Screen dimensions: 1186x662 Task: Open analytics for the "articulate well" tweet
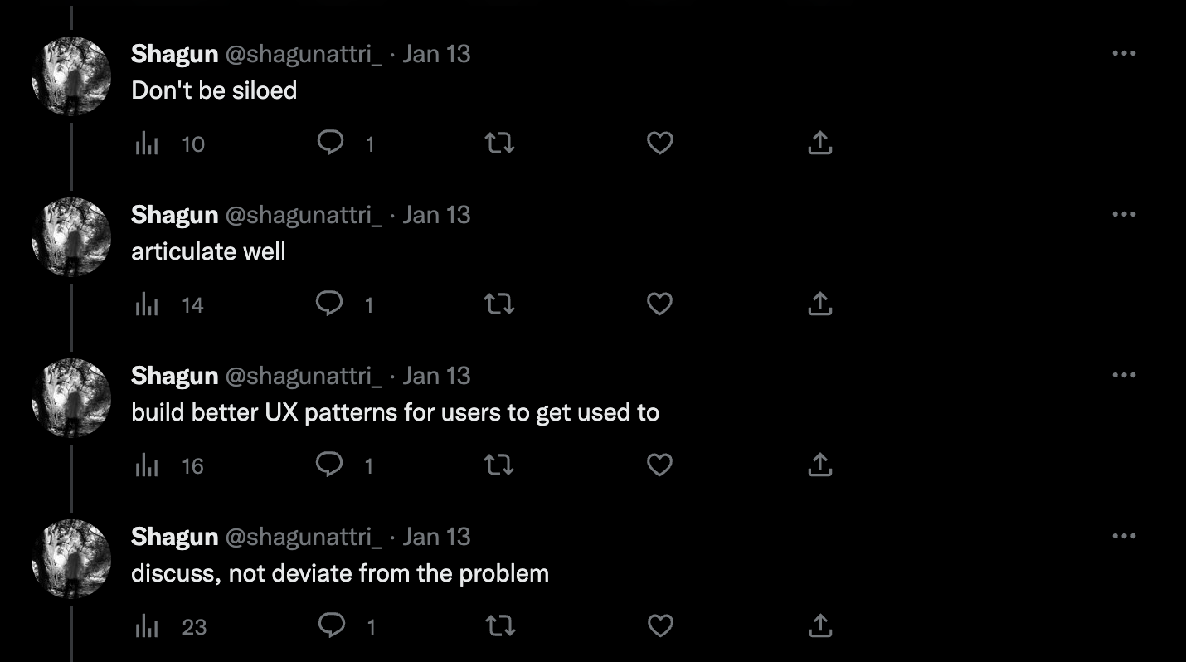tap(147, 304)
